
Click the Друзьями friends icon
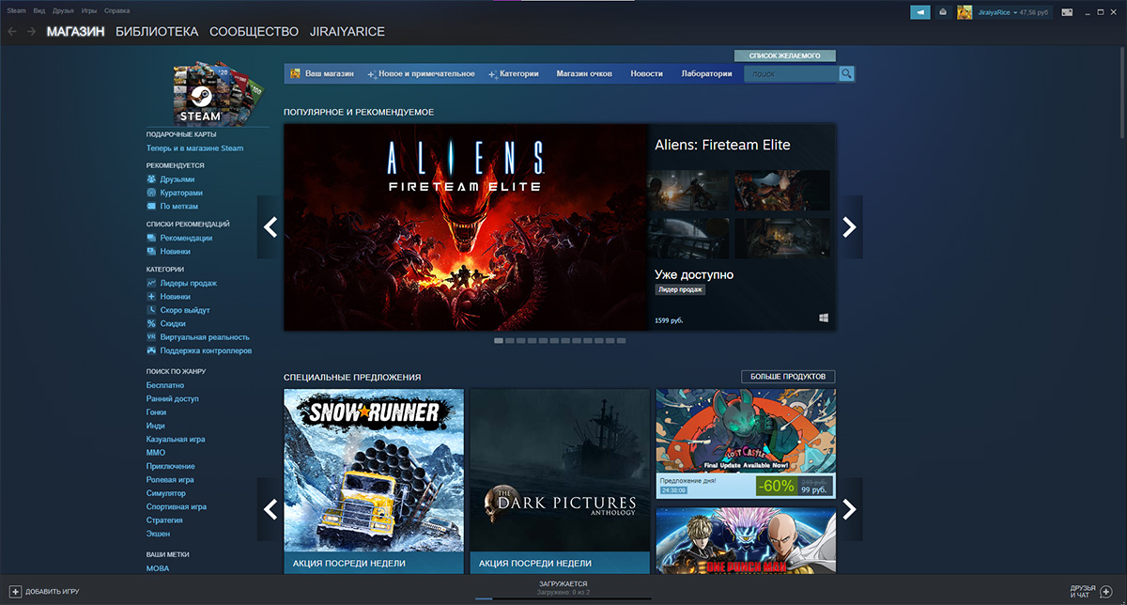pos(151,178)
